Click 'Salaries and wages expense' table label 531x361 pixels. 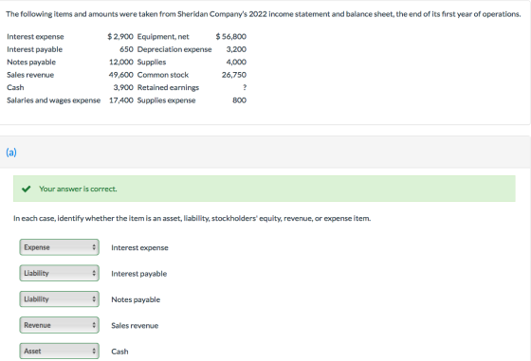(53, 100)
